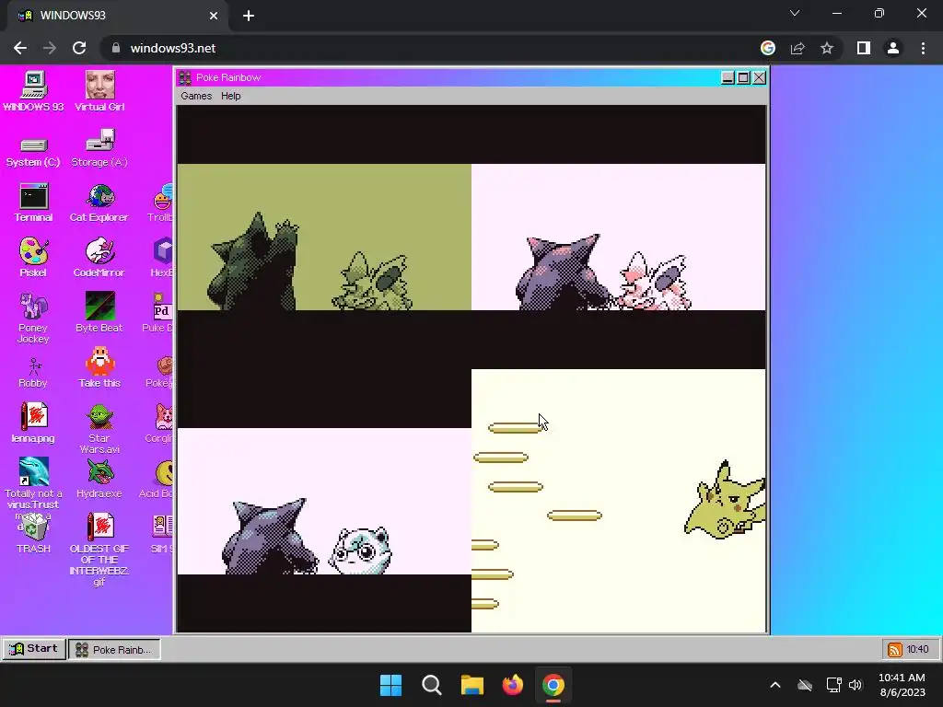Open the WINDOWS 93 computer desktop icon
943x707 pixels.
point(34,91)
